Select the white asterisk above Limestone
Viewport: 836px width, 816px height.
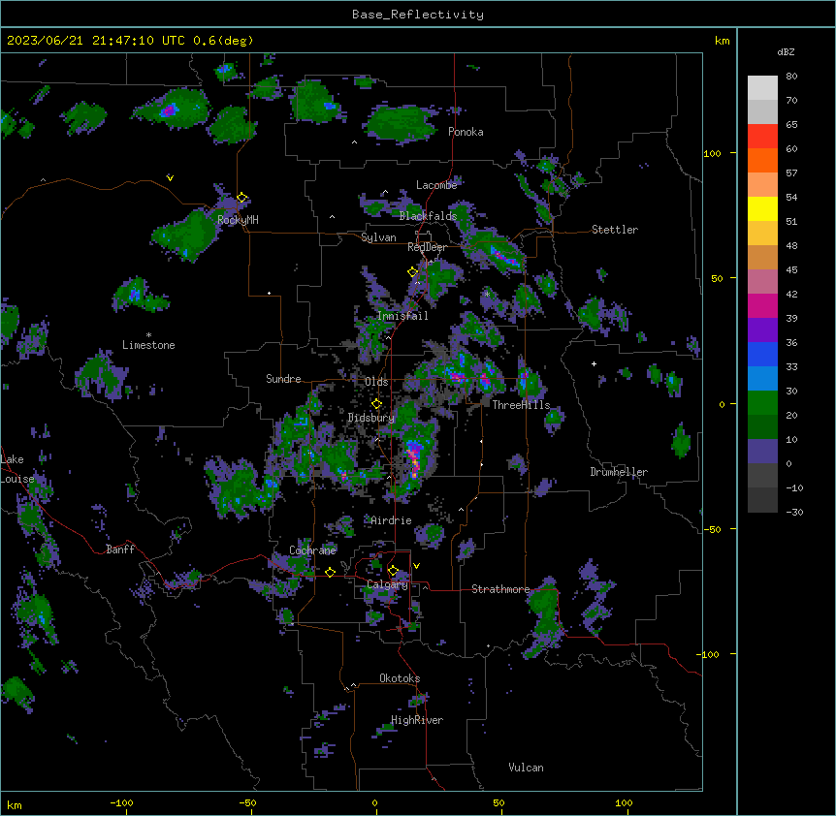pyautogui.click(x=148, y=335)
